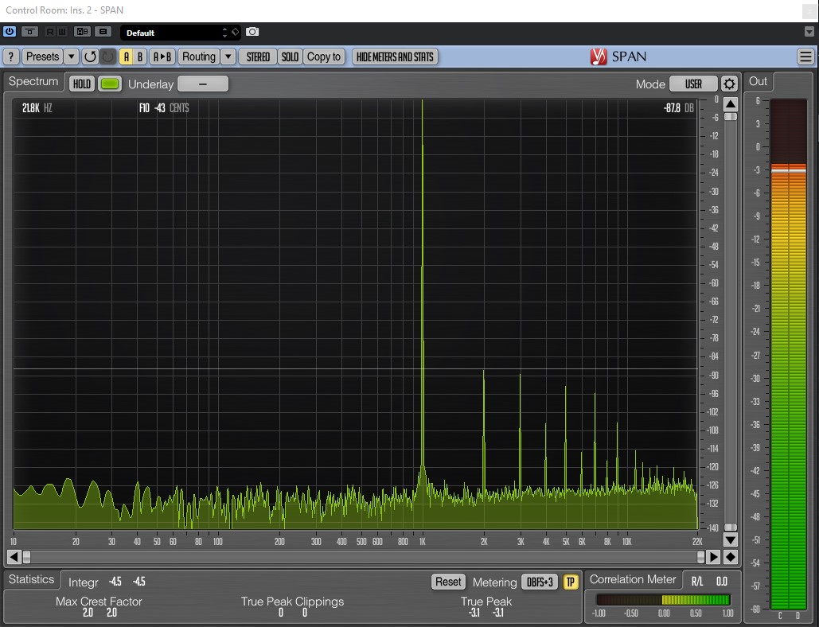Click the diamond zoom reset icon

coord(730,557)
